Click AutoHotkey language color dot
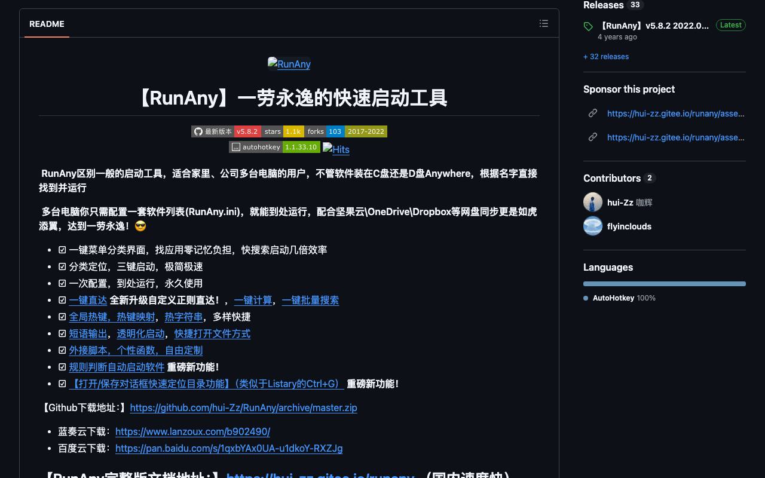This screenshot has height=478, width=765. [586, 298]
